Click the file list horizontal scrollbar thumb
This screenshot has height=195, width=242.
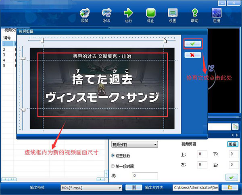[13, 179]
